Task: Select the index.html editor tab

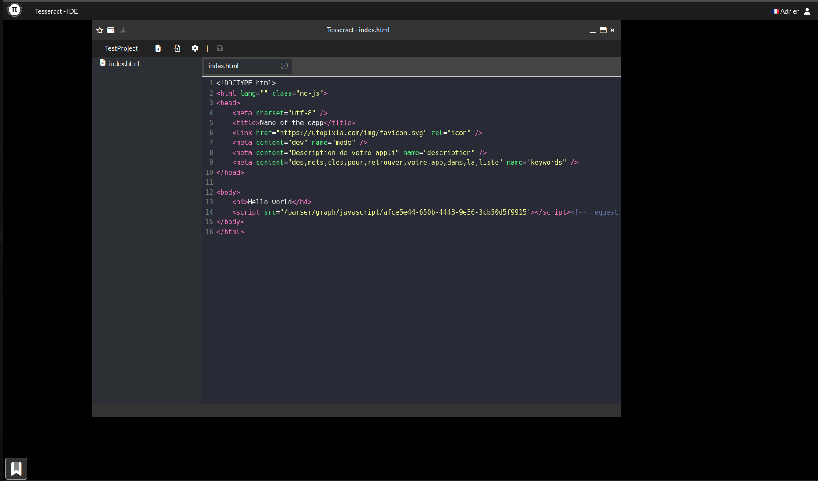Action: (x=247, y=66)
